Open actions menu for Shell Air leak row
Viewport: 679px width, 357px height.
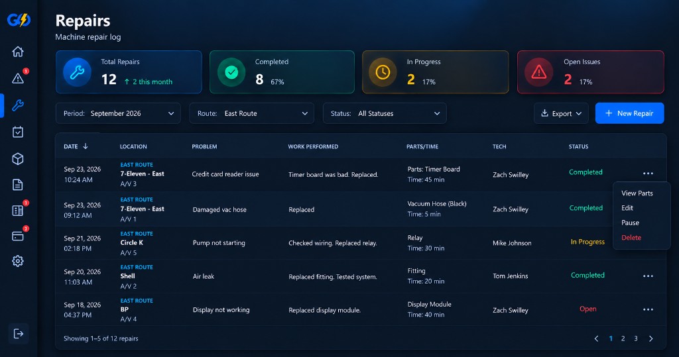(x=648, y=276)
